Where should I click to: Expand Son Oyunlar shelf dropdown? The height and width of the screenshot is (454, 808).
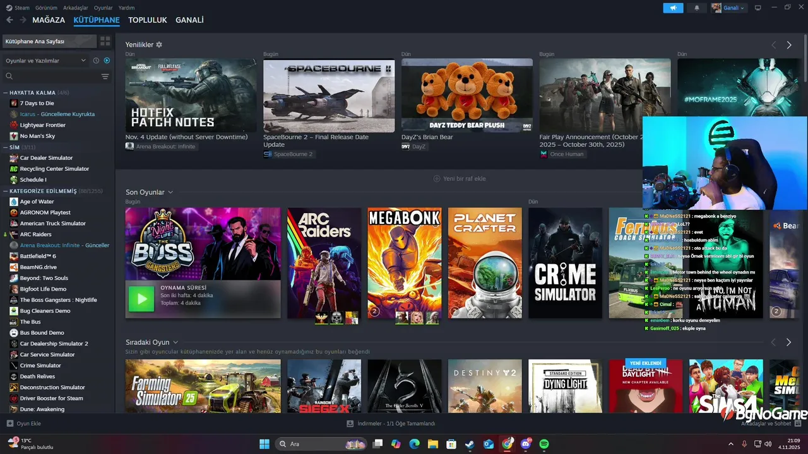[x=170, y=192]
